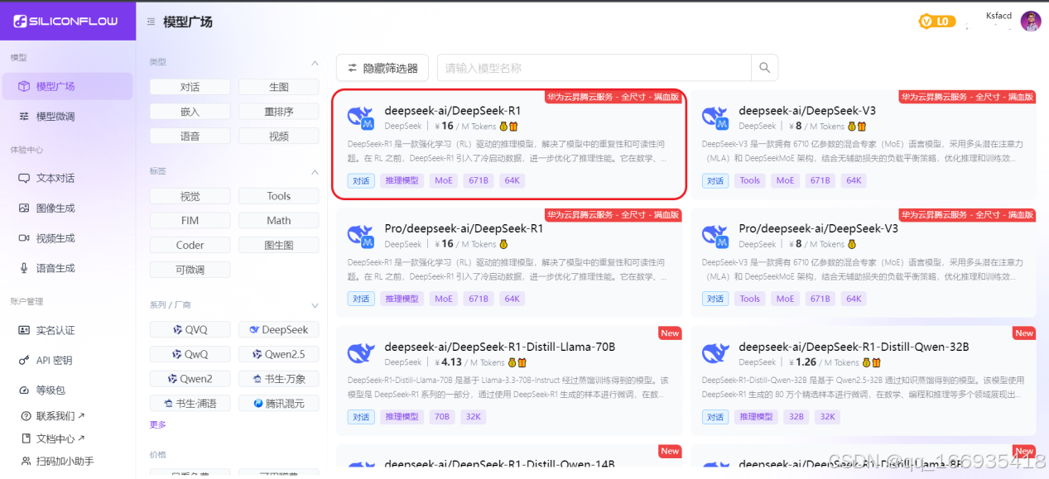Open the deepseek-ai/DeepSeek-V3 model card
This screenshot has height=479, width=1049.
pos(864,145)
